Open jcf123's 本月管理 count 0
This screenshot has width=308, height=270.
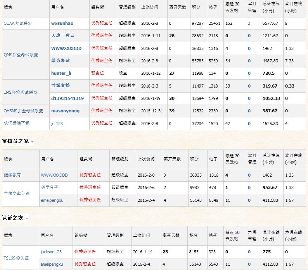click(x=249, y=124)
